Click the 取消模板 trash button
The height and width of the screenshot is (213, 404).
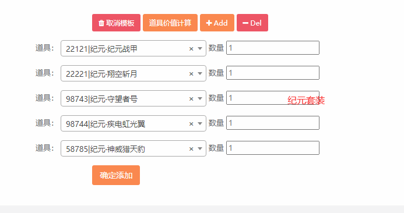tap(116, 23)
